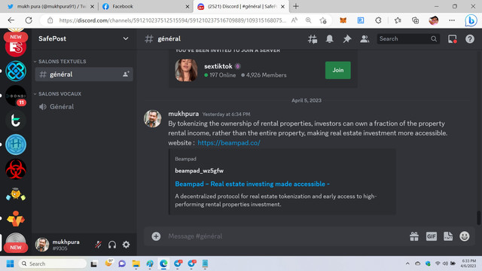This screenshot has width=482, height=271.
Task: Open the bee character server icon
Action: (x=16, y=194)
